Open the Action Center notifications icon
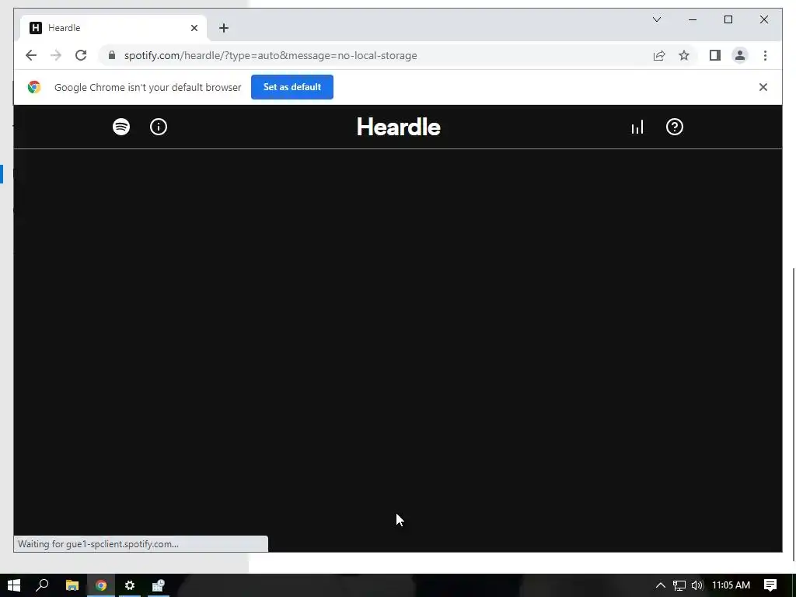This screenshot has width=796, height=597. [770, 585]
